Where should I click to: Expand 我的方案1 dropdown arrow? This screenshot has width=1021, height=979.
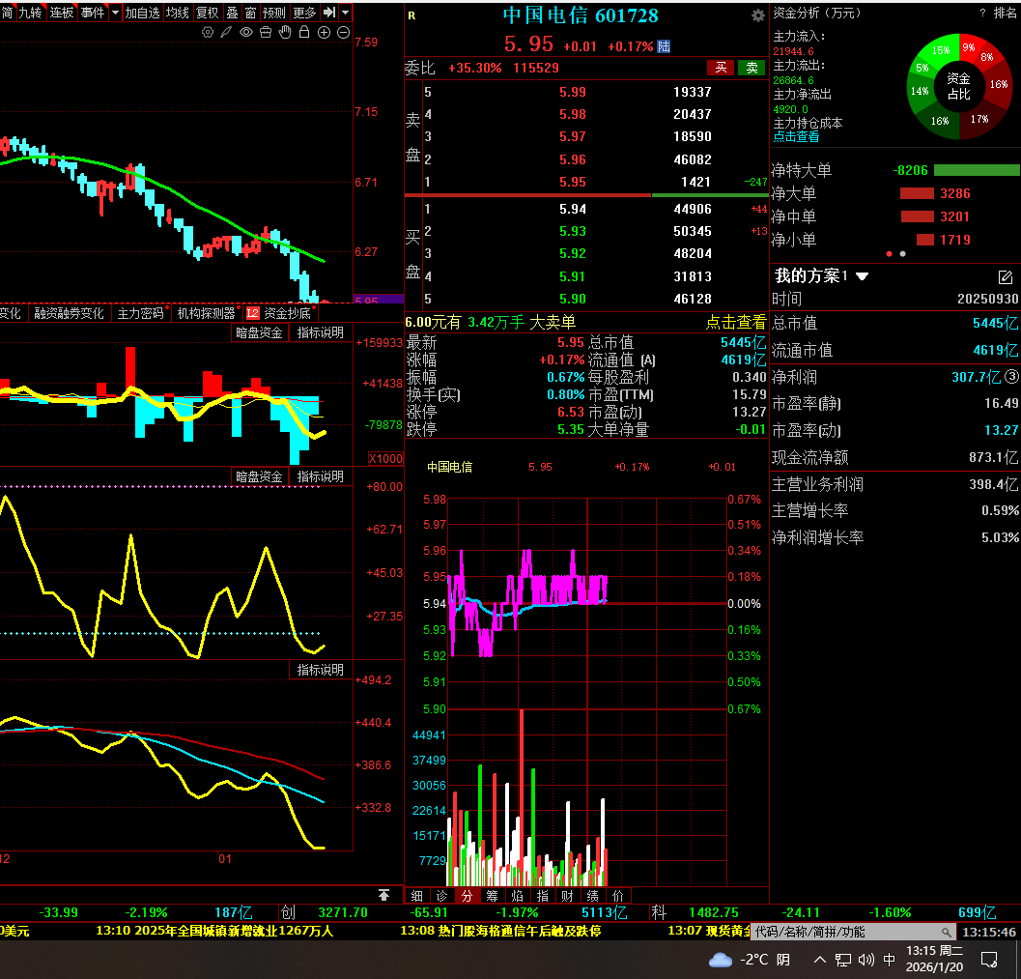tap(863, 276)
